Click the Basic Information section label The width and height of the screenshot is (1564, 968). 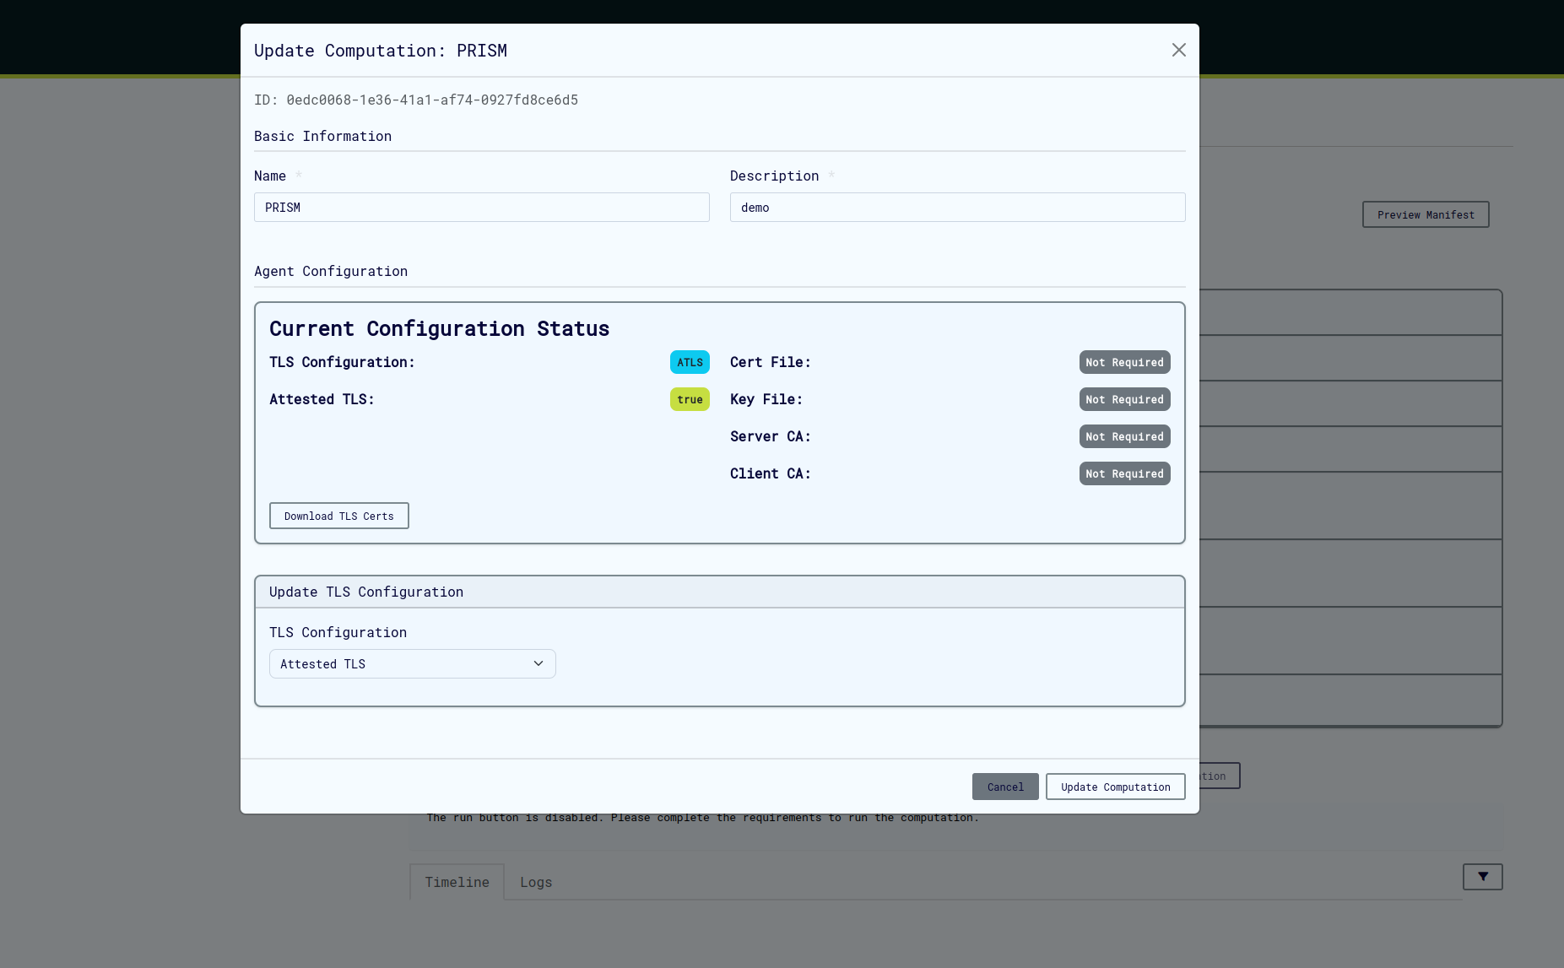click(x=322, y=136)
